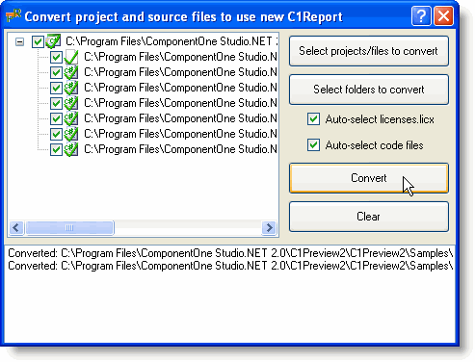This screenshot has height=362, width=475.
Task: Click the scroll left arrow of file list
Action: coord(16,228)
